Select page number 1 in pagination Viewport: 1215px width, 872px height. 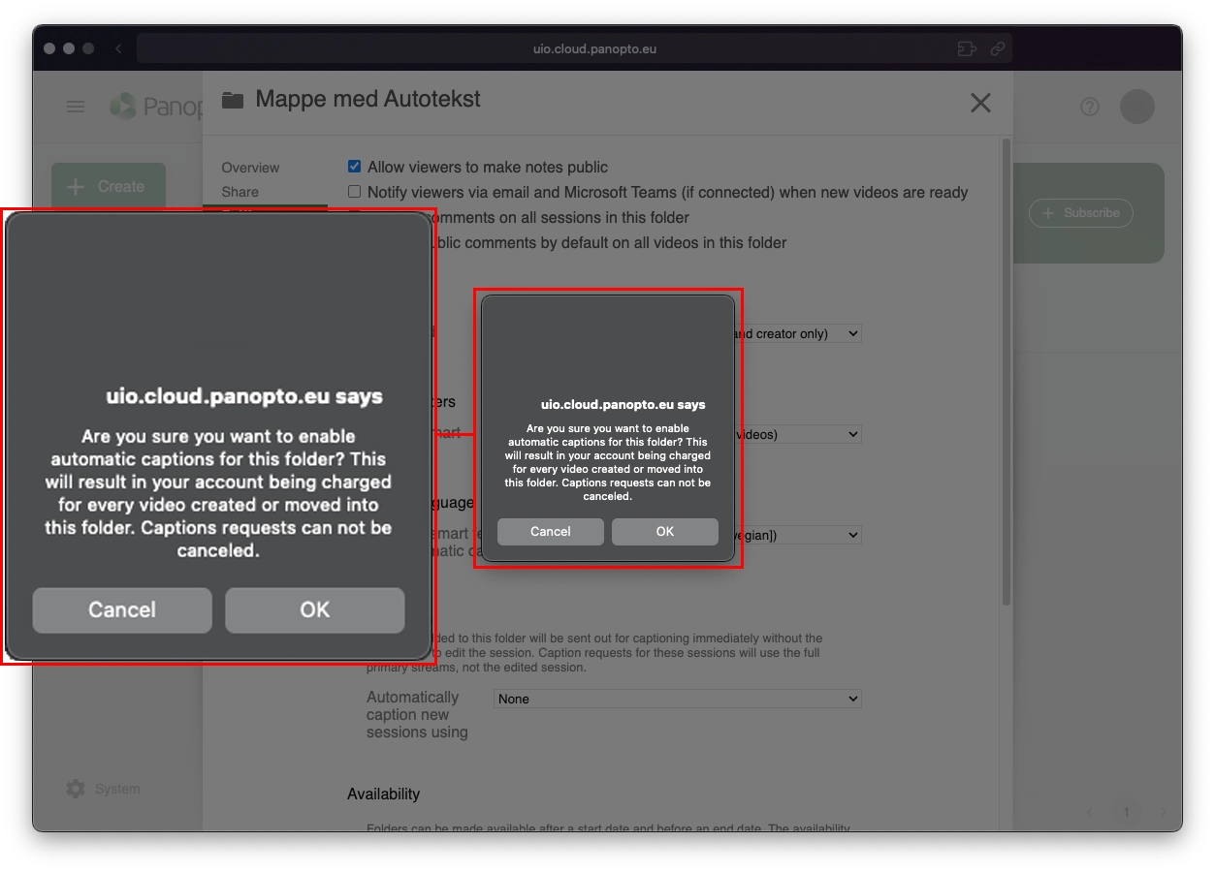tap(1127, 812)
